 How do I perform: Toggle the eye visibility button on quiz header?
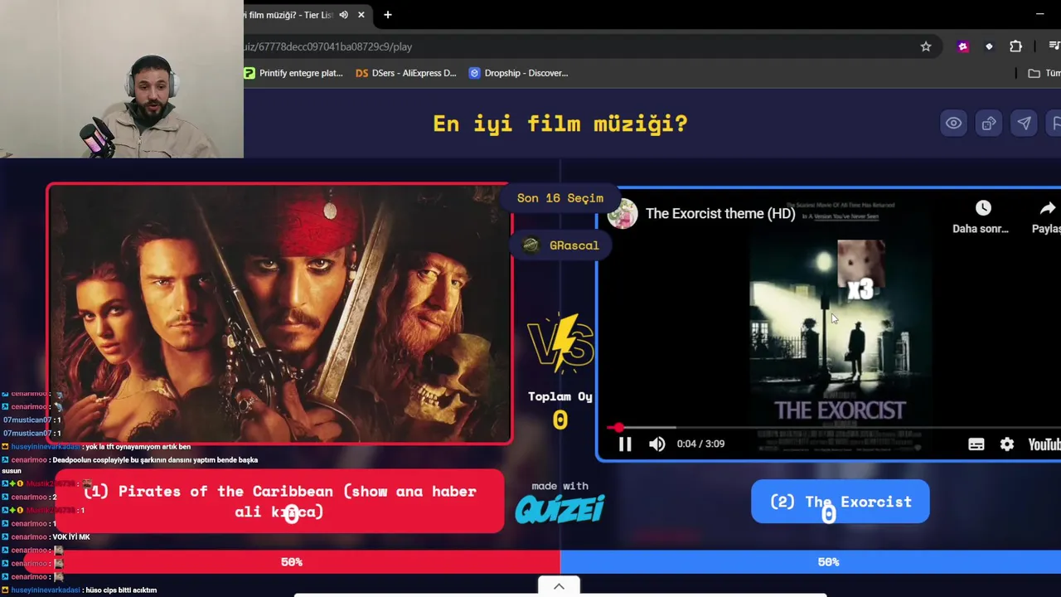[954, 124]
